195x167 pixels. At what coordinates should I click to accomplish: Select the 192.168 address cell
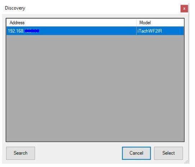tap(71, 31)
